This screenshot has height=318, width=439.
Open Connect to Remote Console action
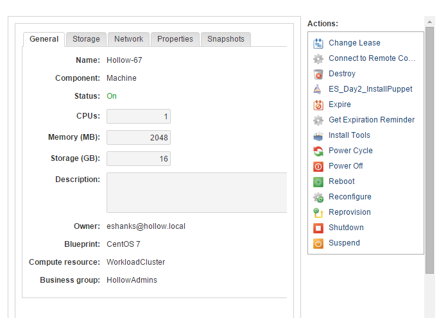(372, 58)
